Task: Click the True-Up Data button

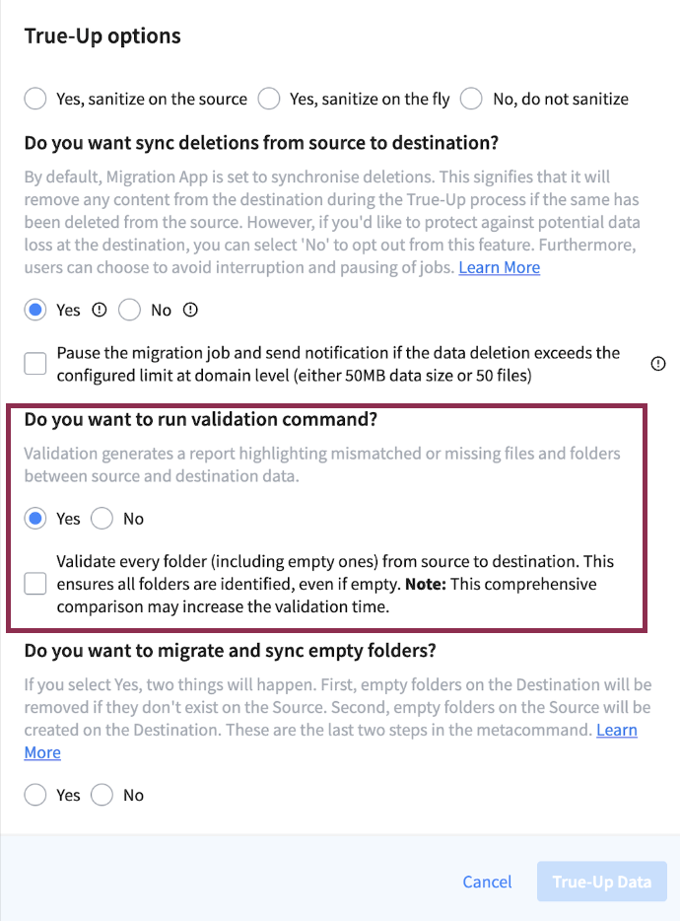Action: (x=601, y=882)
